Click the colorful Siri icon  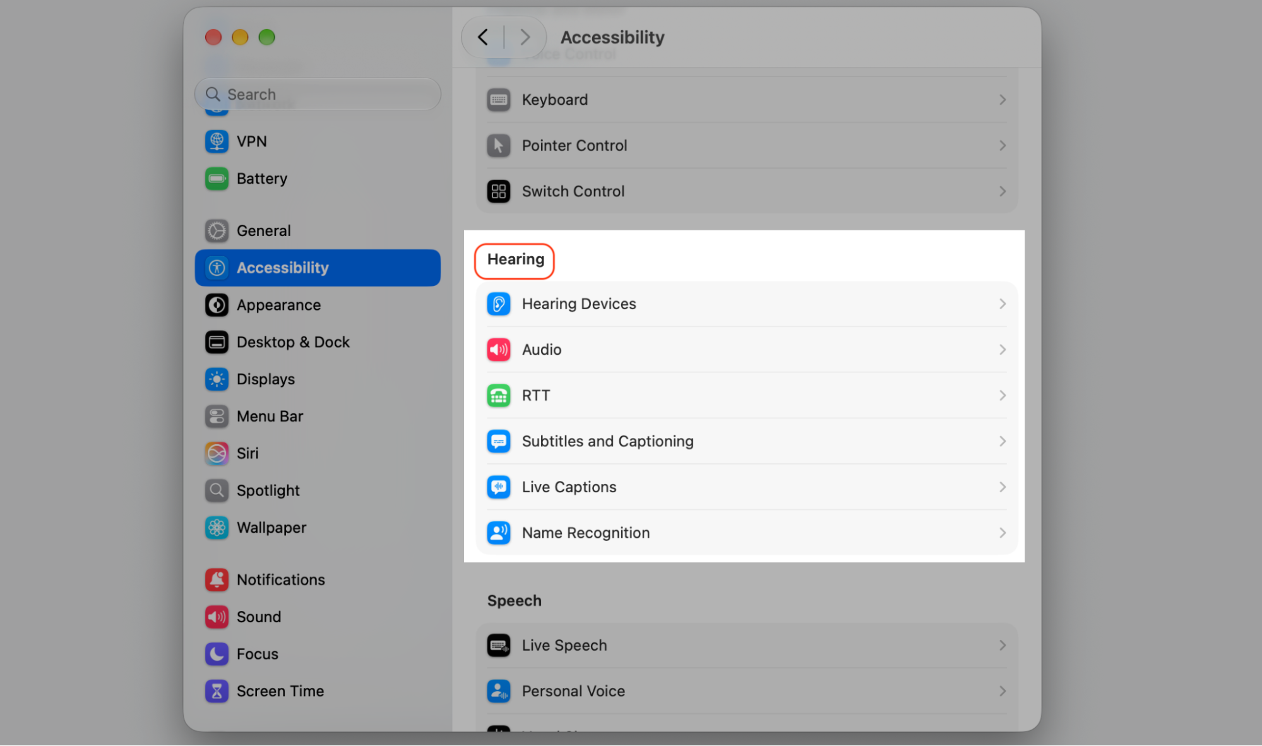point(217,454)
